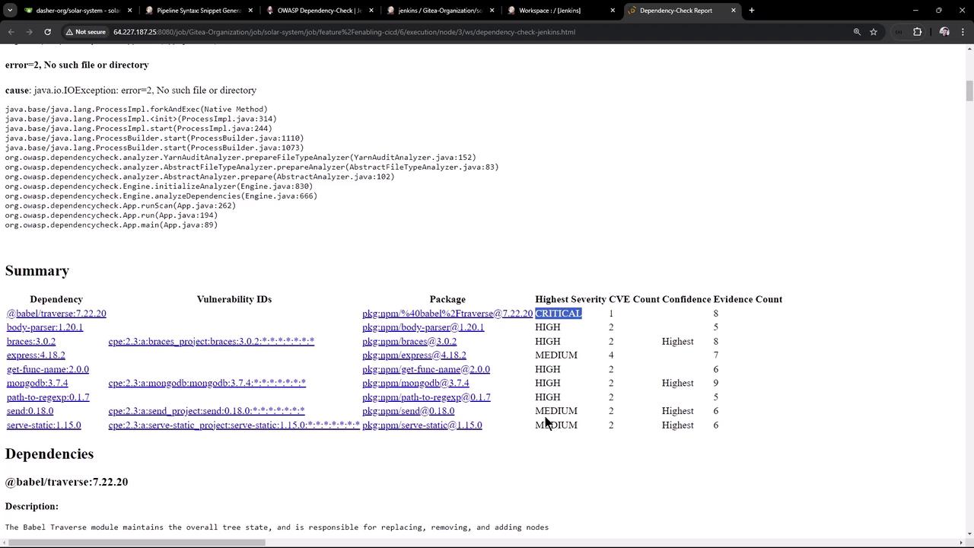The image size is (974, 548).
Task: Sort by the Highest Severity column header
Action: [571, 299]
